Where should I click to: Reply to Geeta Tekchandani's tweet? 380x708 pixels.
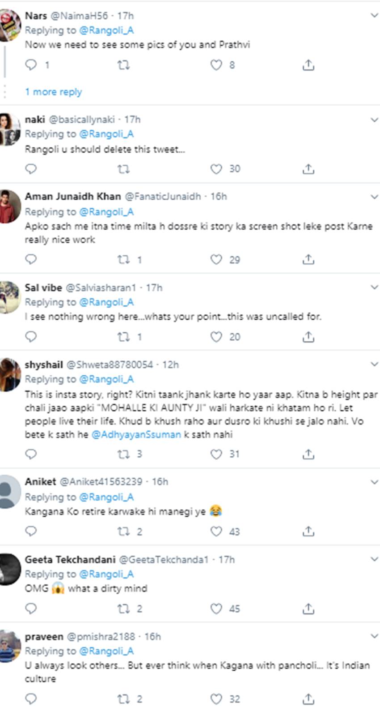(x=31, y=609)
